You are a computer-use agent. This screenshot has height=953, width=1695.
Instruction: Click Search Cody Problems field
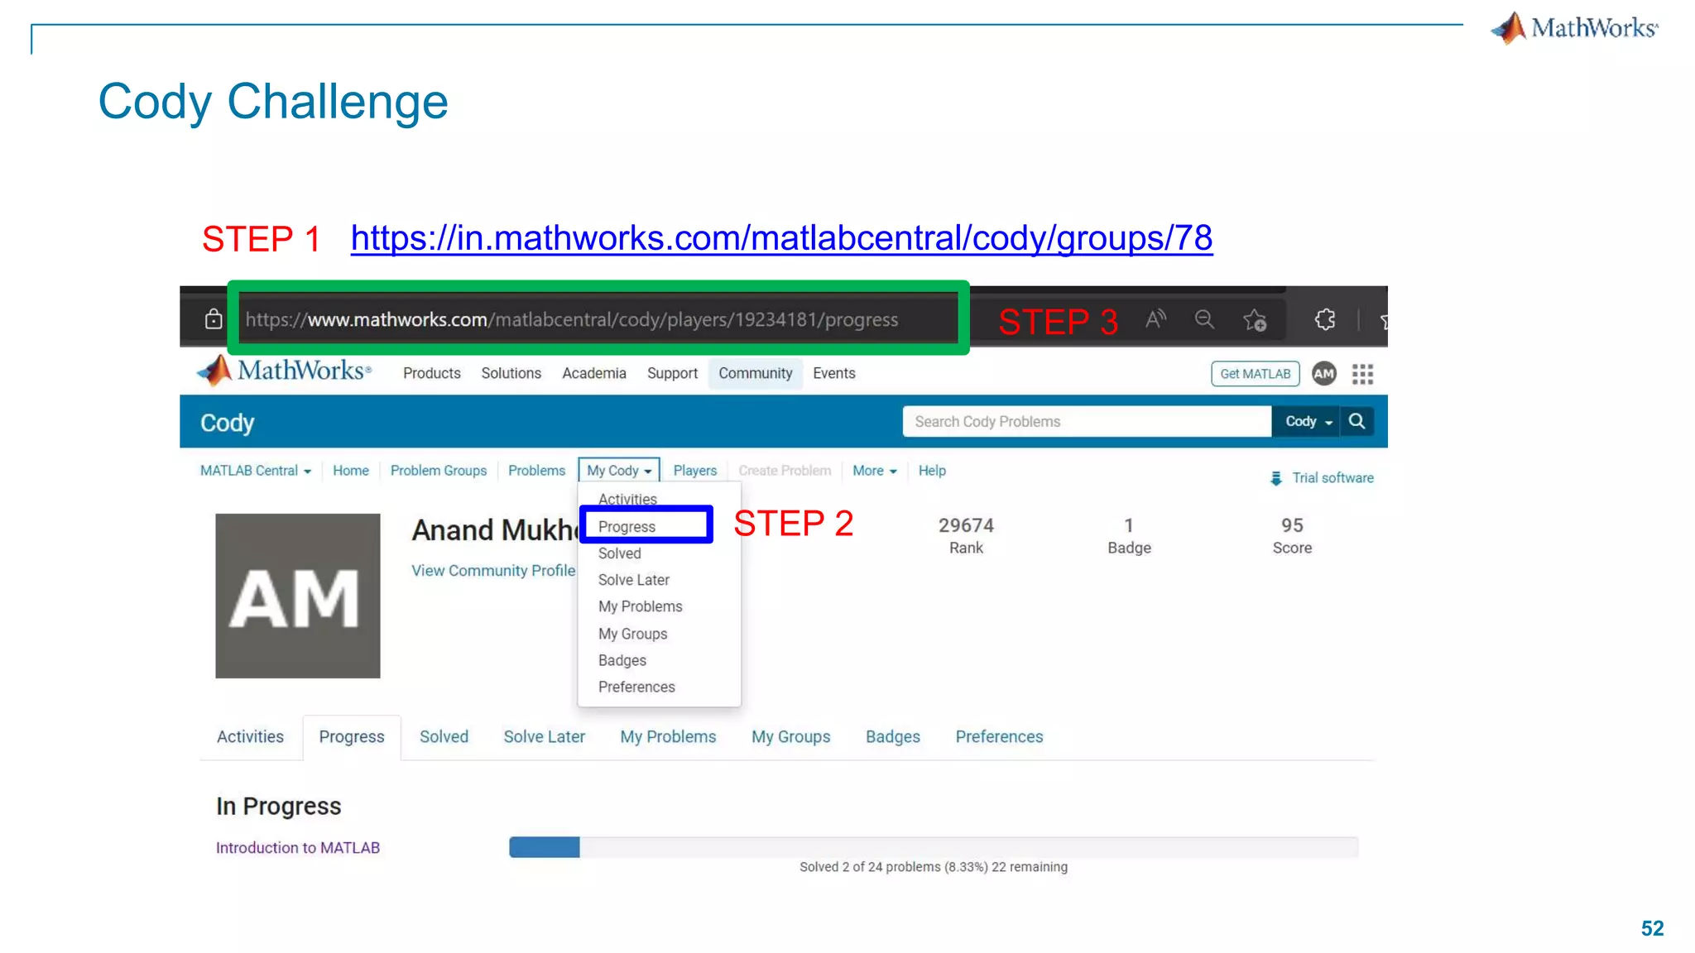point(1087,421)
